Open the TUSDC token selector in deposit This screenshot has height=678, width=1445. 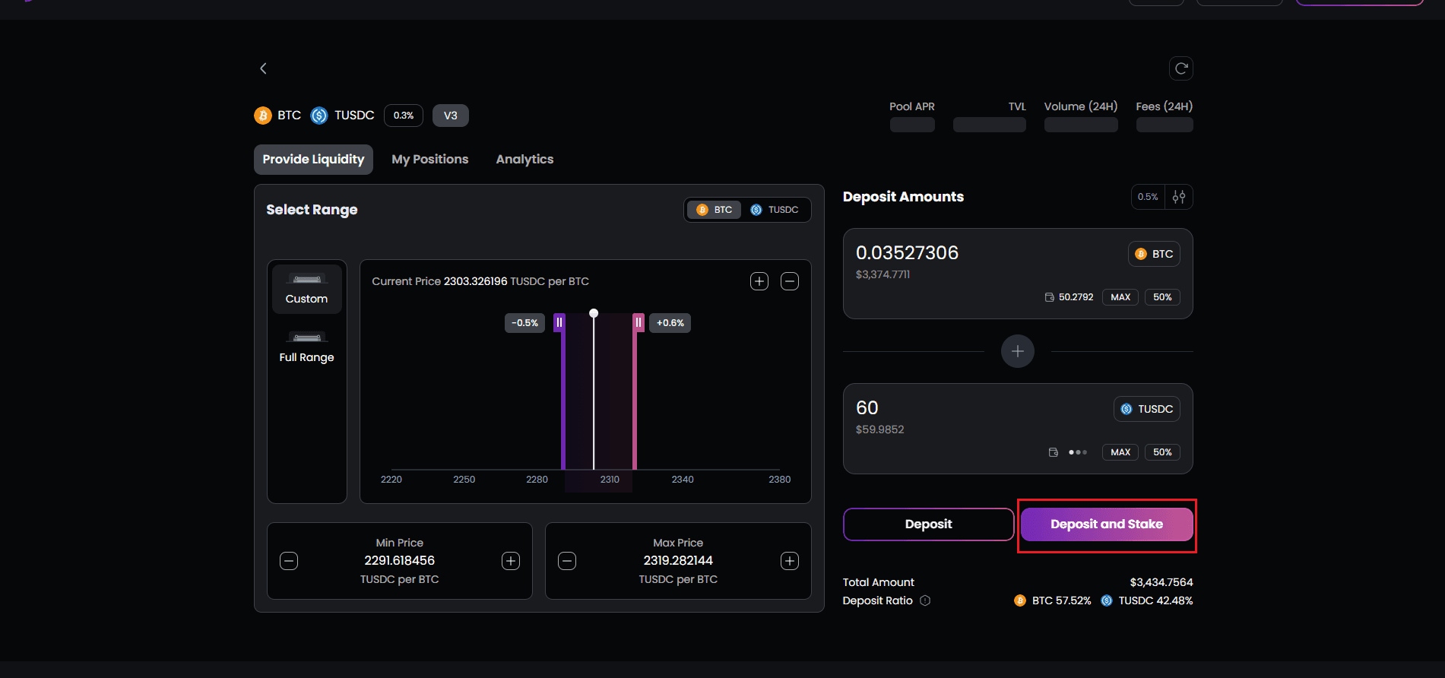tap(1147, 409)
